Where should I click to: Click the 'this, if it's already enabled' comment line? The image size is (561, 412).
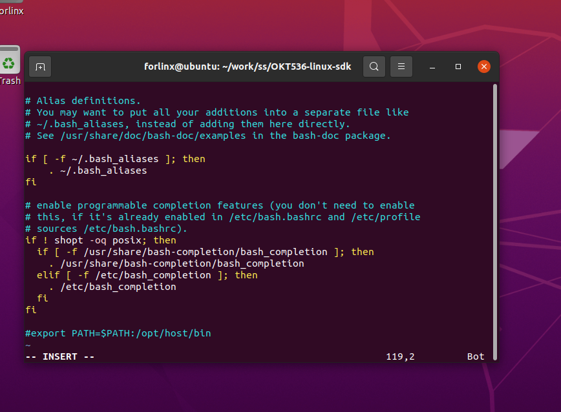pyautogui.click(x=222, y=217)
